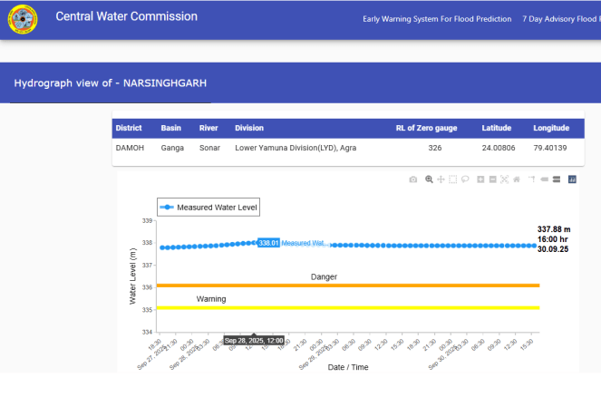The width and height of the screenshot is (601, 397).
Task: Activate the Lasso Select tool
Action: tap(464, 179)
